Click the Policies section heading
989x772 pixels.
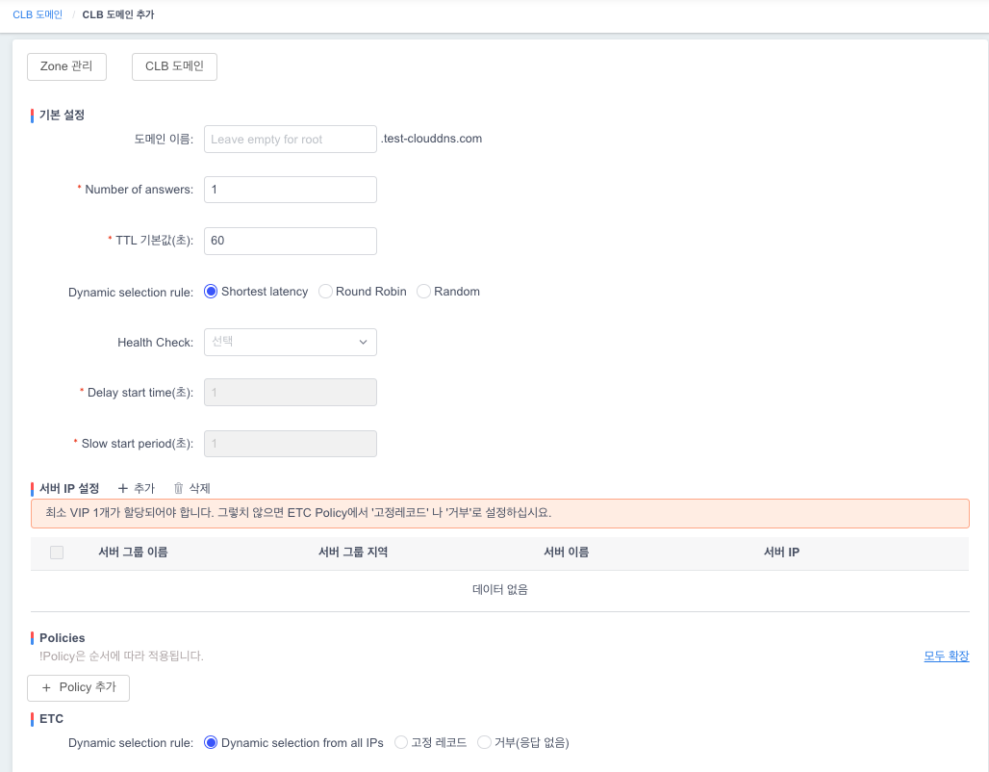[x=62, y=637]
